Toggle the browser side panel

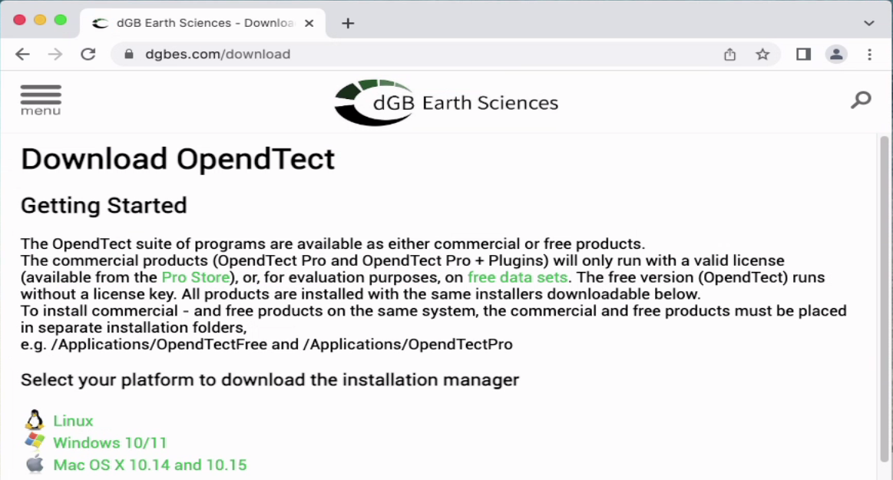point(803,55)
